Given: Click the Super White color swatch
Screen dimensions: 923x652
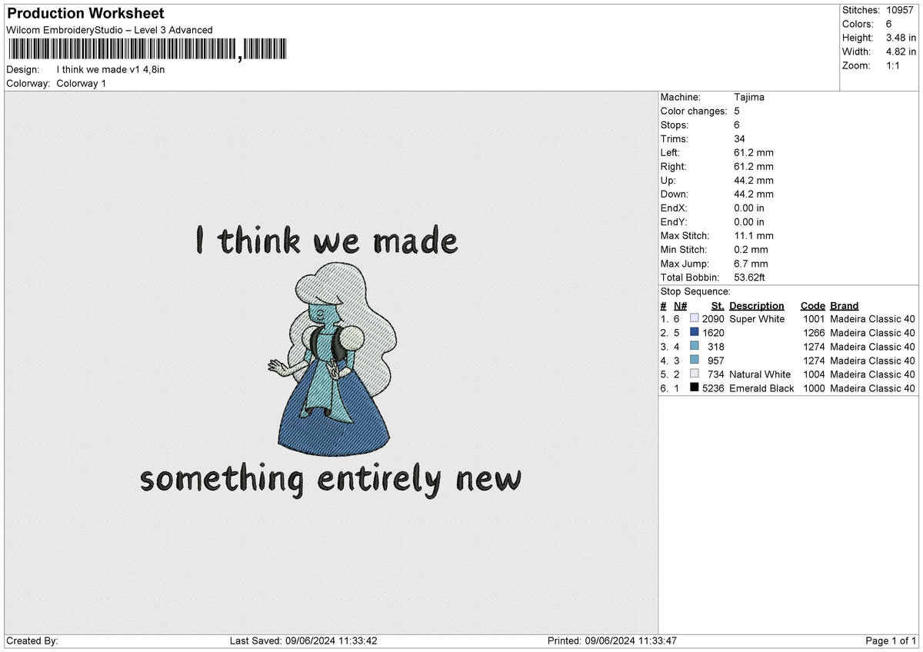Looking at the screenshot, I should pyautogui.click(x=695, y=319).
